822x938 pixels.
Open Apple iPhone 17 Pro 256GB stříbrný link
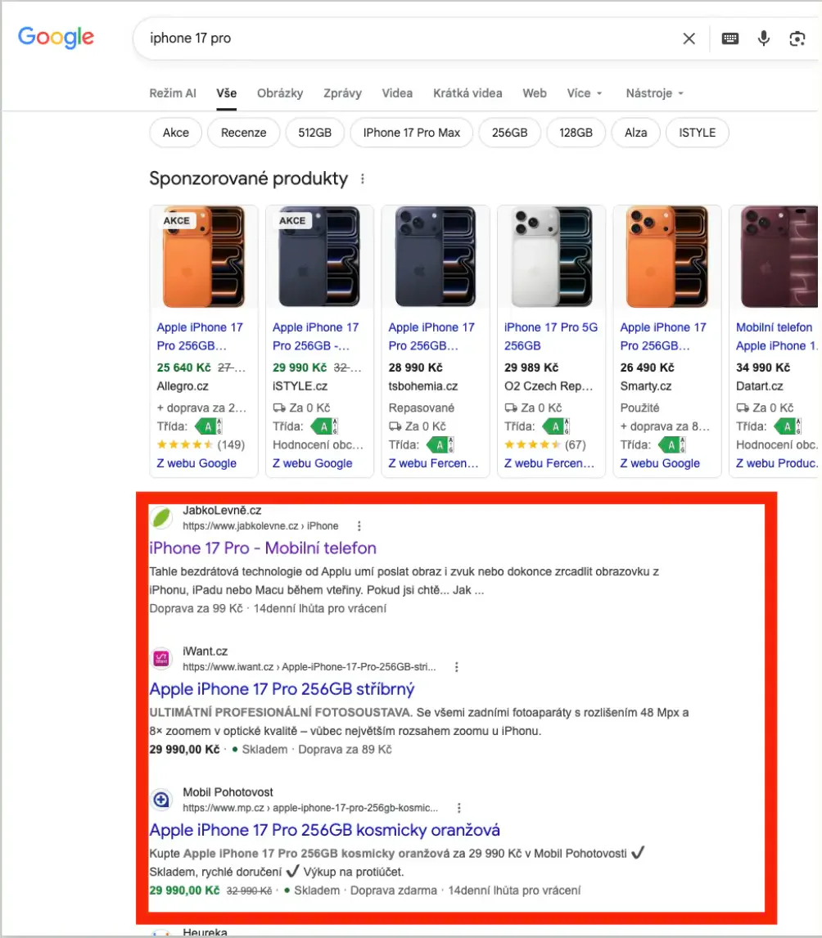click(x=282, y=689)
